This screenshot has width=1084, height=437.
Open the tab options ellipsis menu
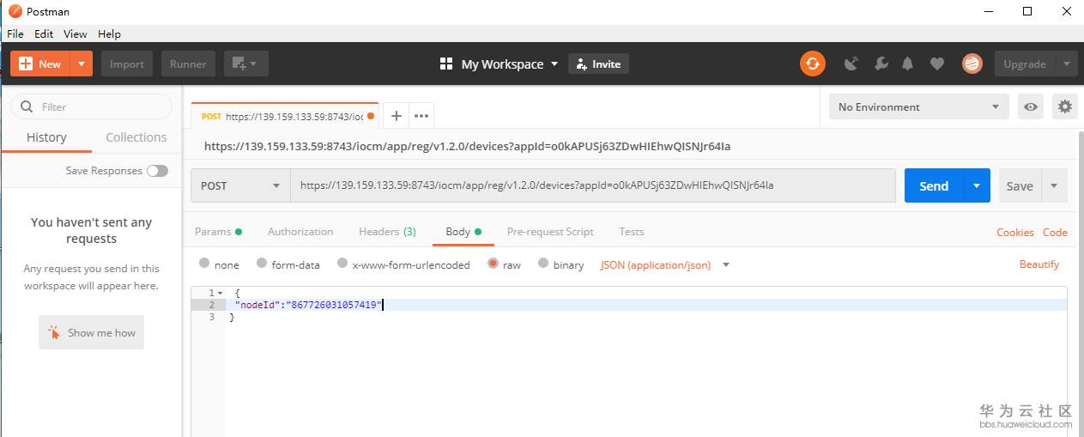tap(421, 116)
